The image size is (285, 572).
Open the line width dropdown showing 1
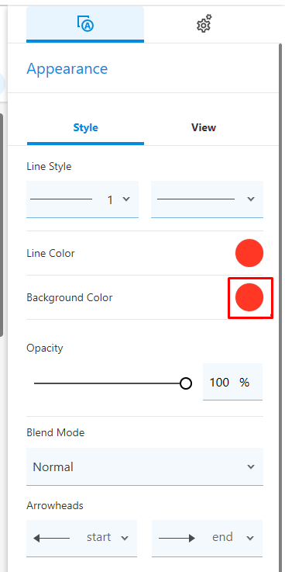coord(82,199)
